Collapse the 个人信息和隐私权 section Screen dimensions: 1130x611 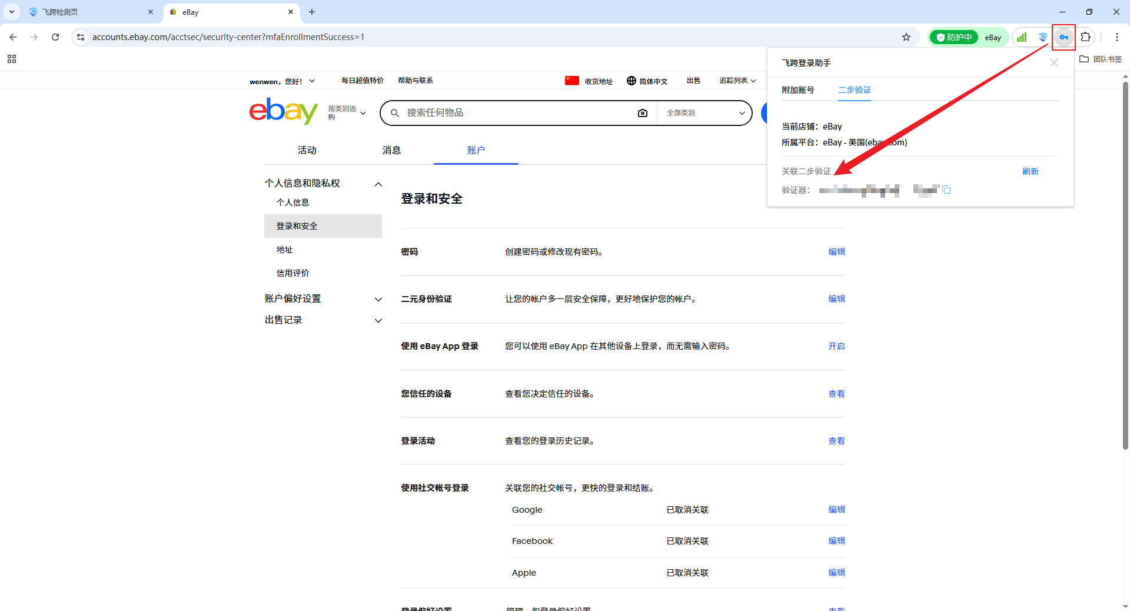pos(323,184)
